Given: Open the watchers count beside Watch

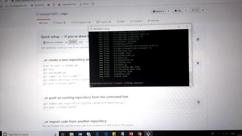Looking at the screenshot, I should coord(168,11).
